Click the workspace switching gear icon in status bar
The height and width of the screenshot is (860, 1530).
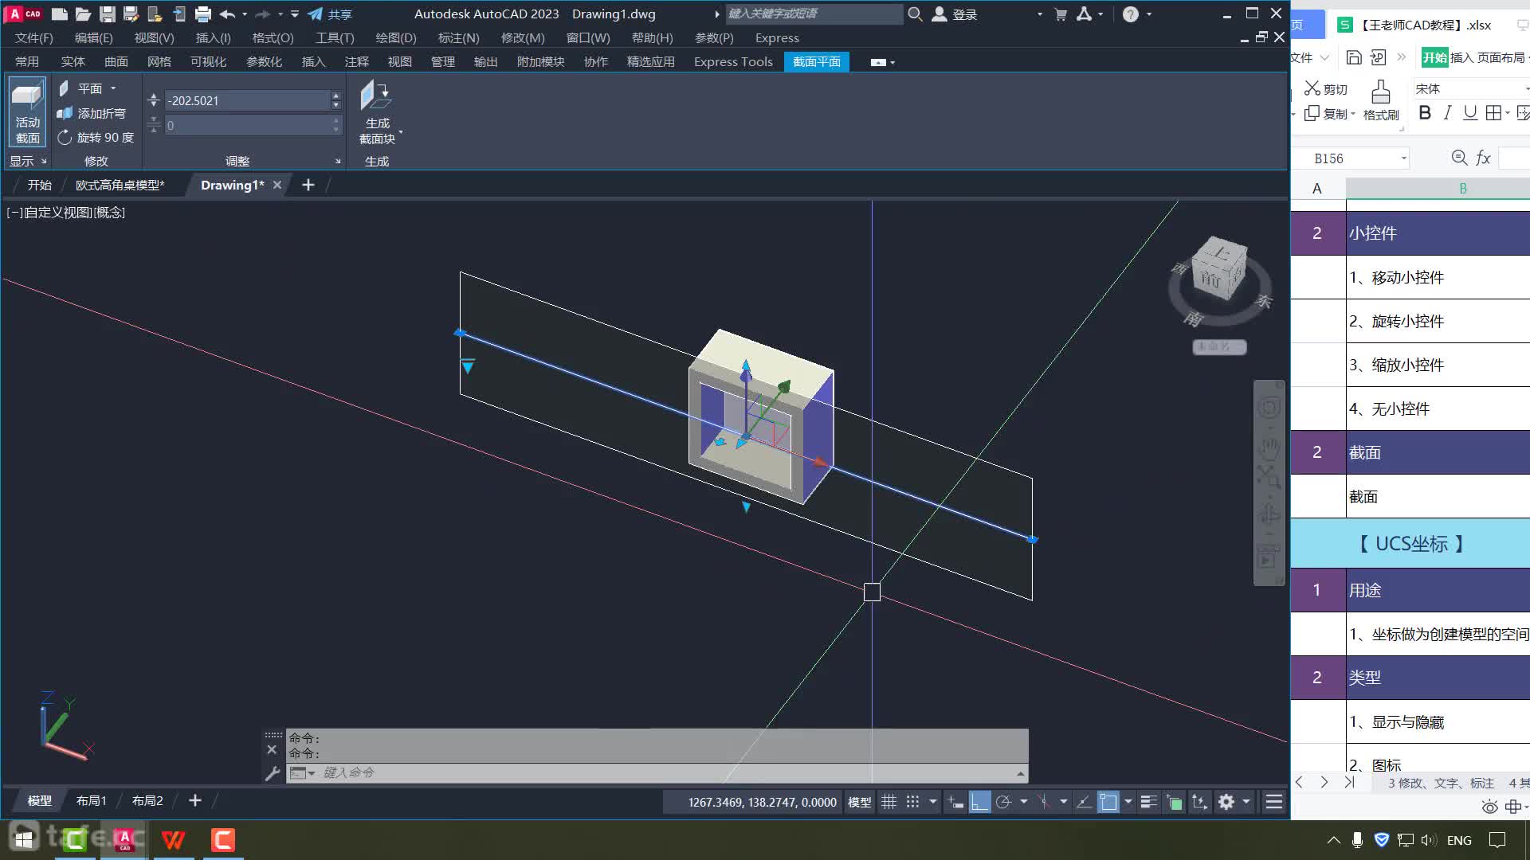coord(1226,802)
